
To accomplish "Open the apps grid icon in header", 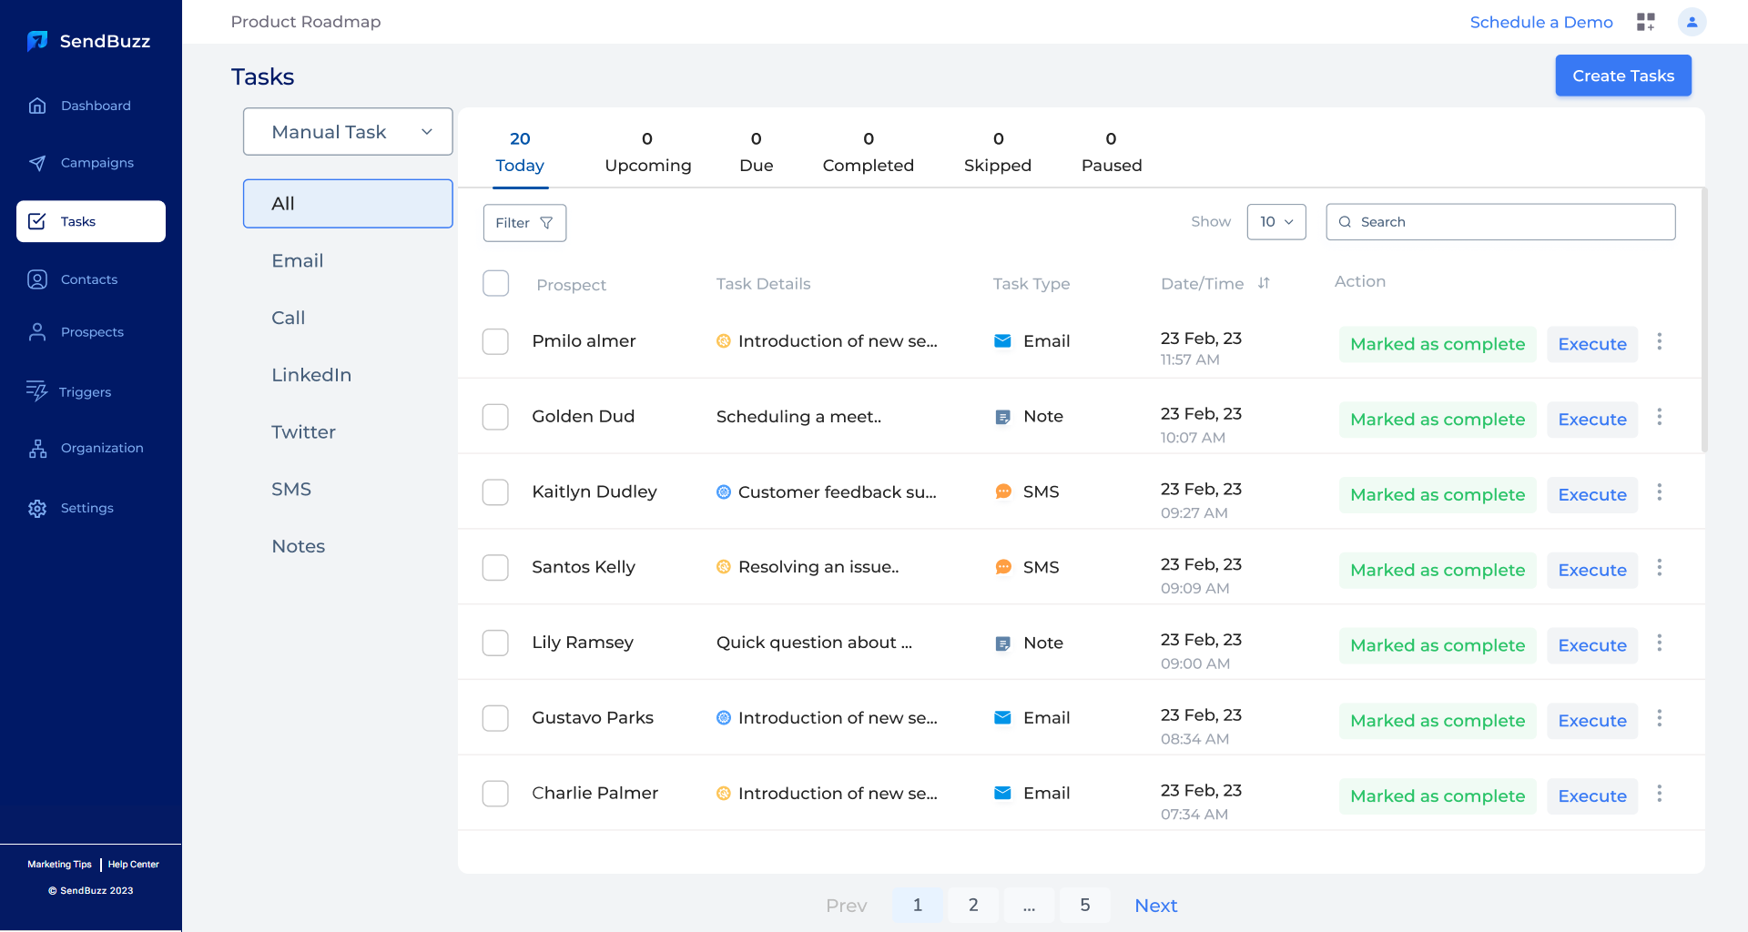I will [x=1645, y=22].
